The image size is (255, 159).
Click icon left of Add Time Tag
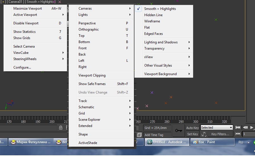(x=139, y=135)
